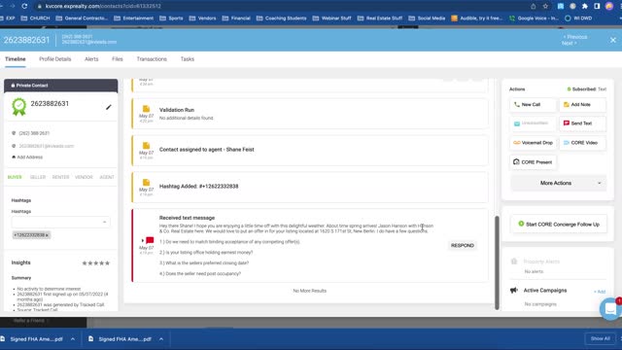Bookmark this page with the star icon

coord(545,7)
